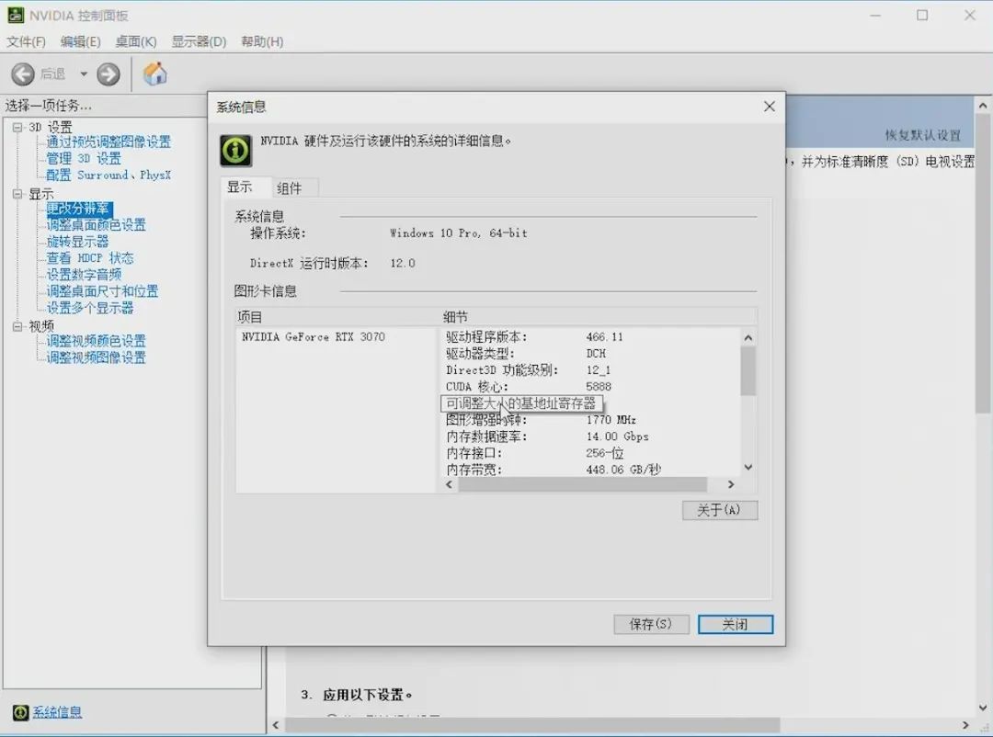Click the 细节 column header
The height and width of the screenshot is (737, 993).
click(598, 317)
